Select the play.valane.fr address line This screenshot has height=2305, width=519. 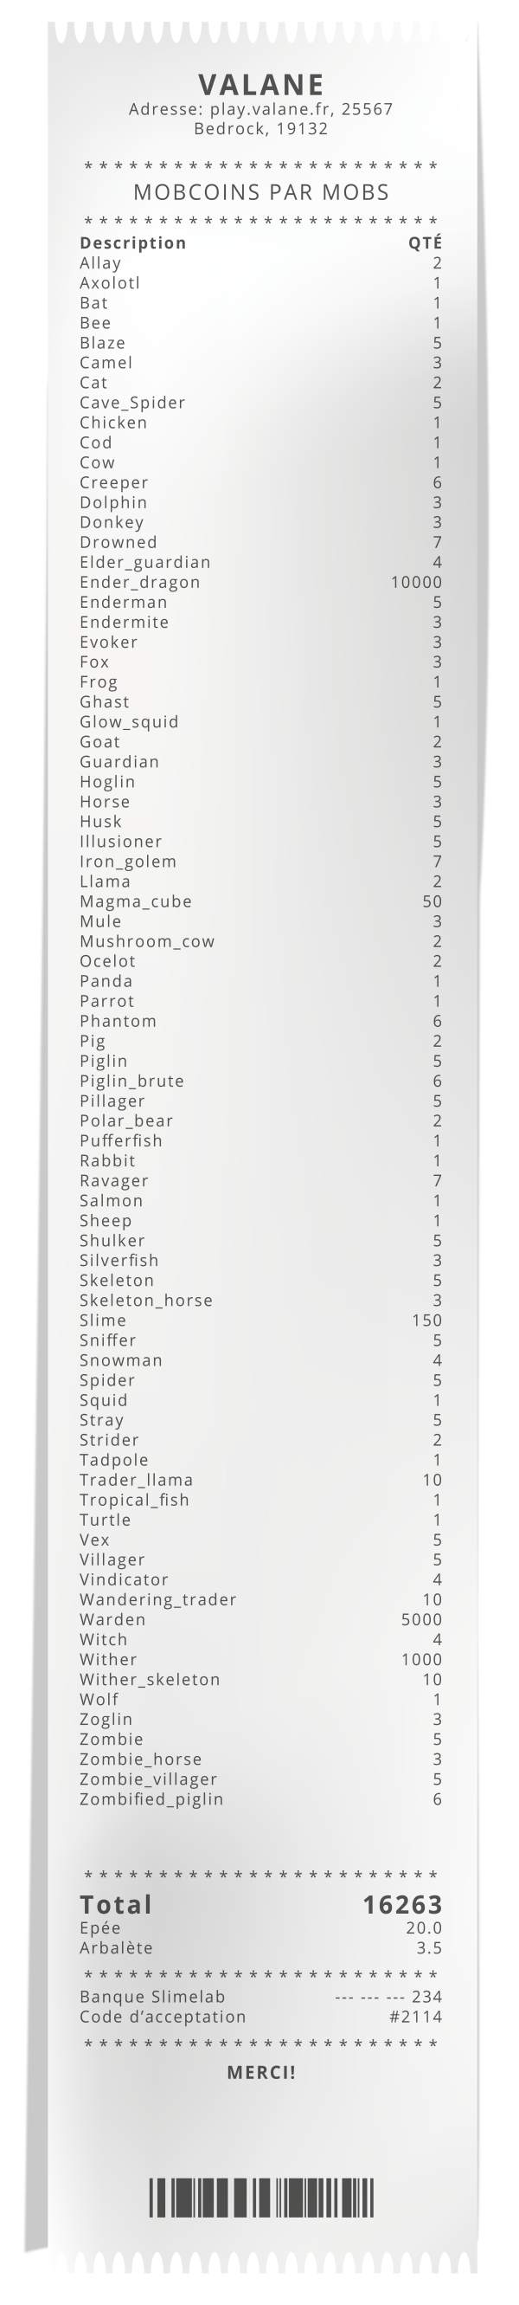pos(261,109)
